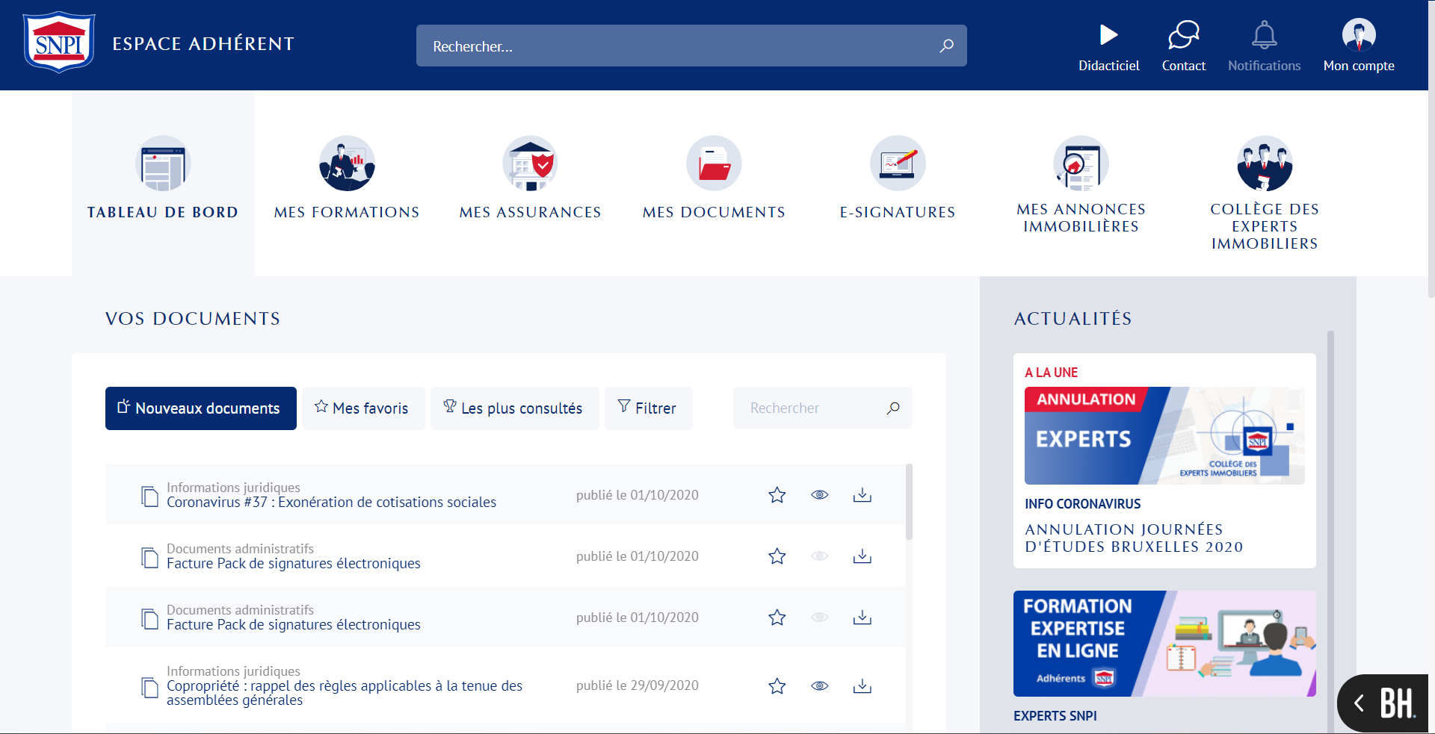Click the SNPI logo in the header
The image size is (1435, 734).
(59, 42)
